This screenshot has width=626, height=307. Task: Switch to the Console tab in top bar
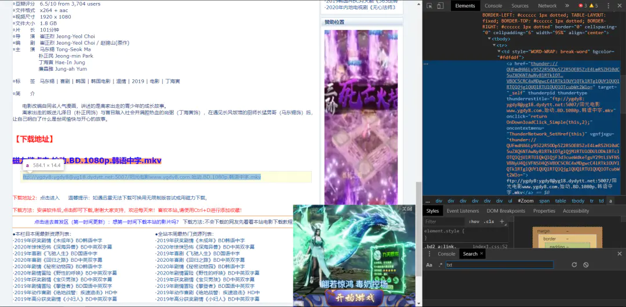click(493, 6)
